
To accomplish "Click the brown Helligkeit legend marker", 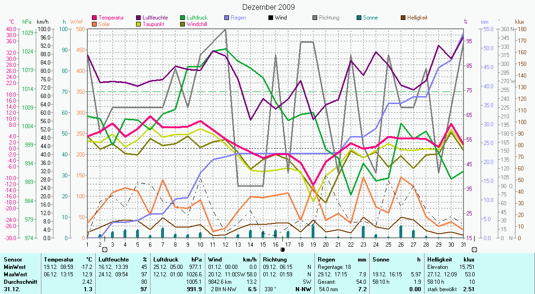I will click(x=403, y=18).
